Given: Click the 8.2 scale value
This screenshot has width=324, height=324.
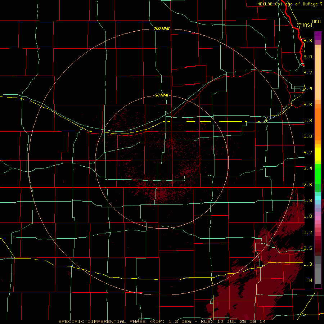Looking at the screenshot, I should (x=308, y=72).
